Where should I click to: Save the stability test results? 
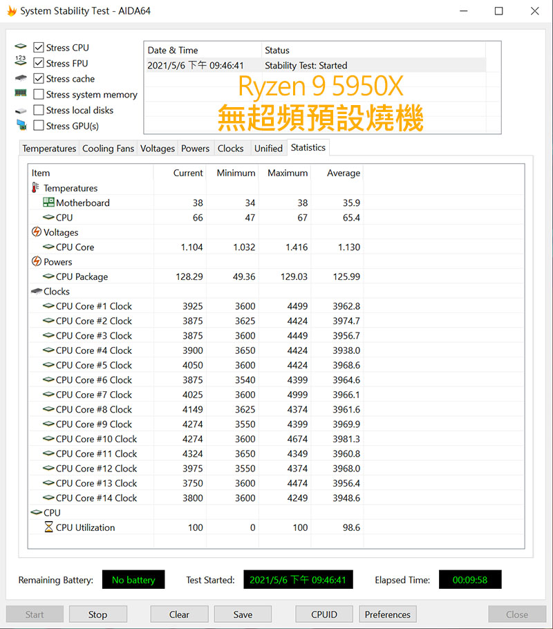243,614
